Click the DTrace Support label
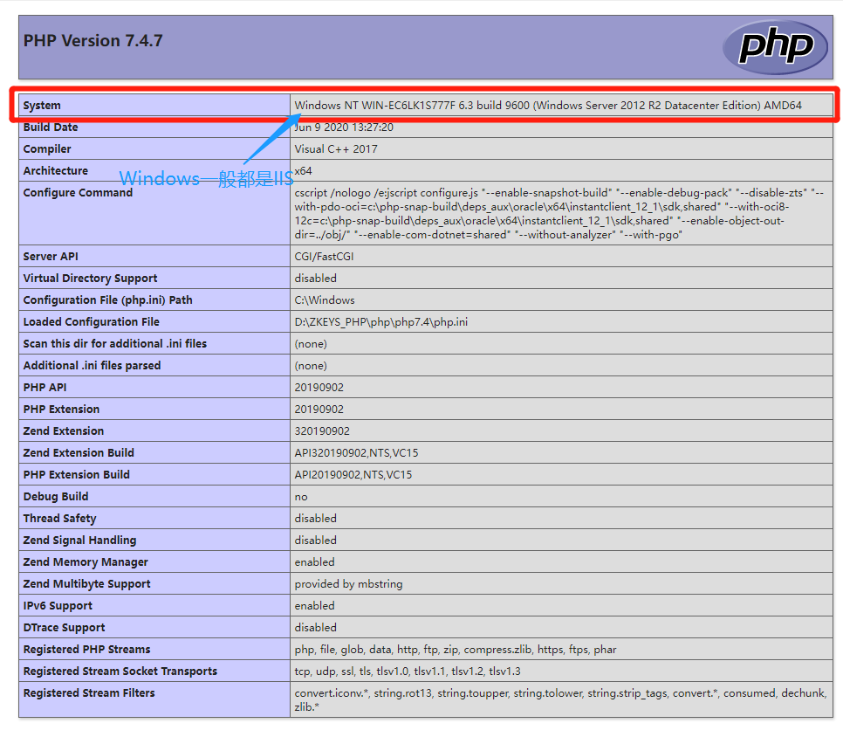 pos(64,628)
